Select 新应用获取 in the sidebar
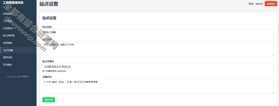Image resolution: width=279 pixels, height=106 pixels. click(18, 35)
